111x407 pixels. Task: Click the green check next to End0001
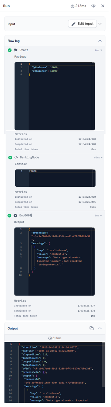[10, 215]
